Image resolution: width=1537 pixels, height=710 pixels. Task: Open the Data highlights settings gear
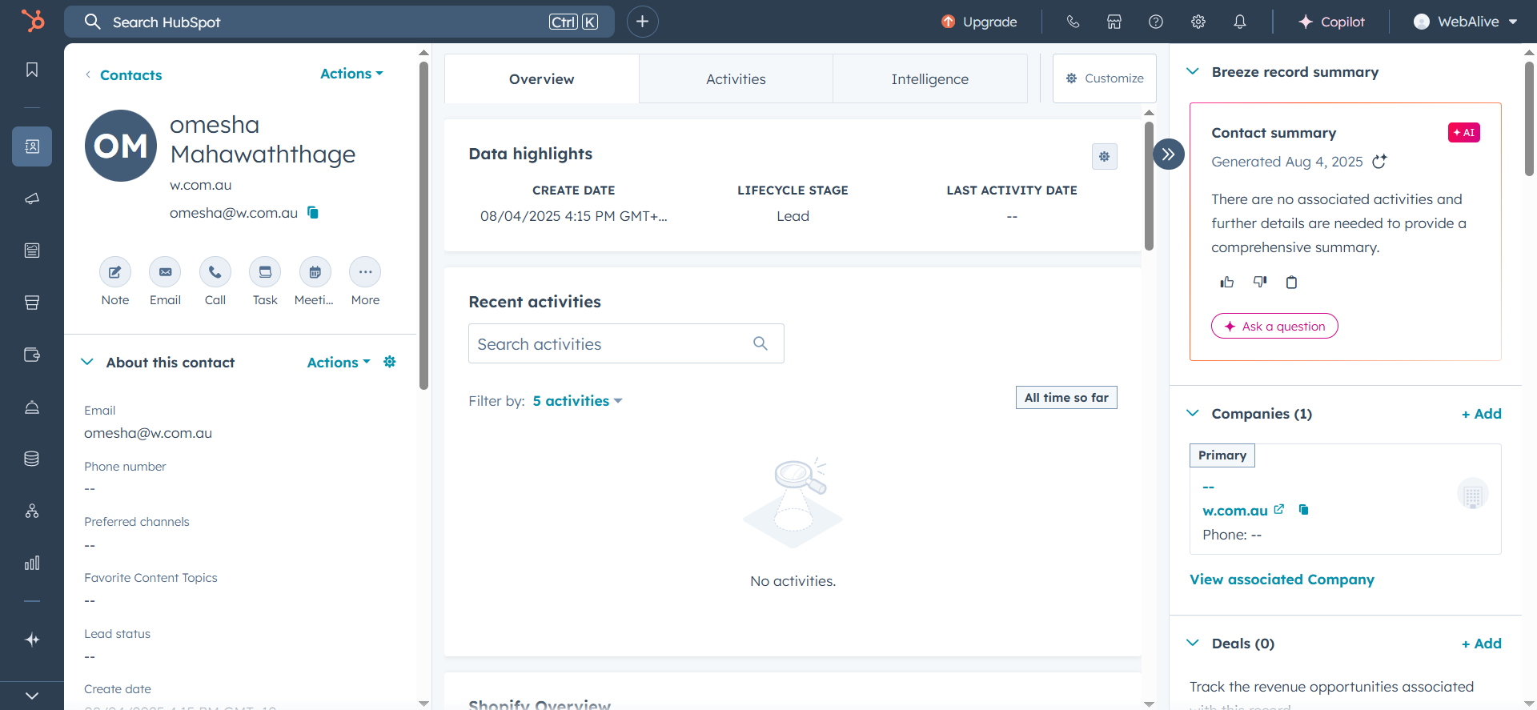point(1105,157)
